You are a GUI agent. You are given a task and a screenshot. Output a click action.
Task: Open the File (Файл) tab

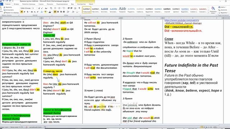(x=1, y=4)
